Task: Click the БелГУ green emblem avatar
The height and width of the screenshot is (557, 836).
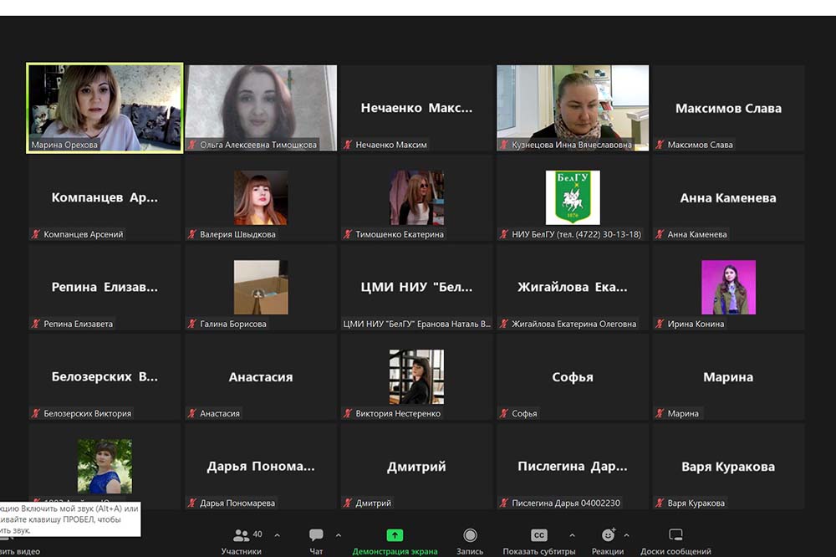Action: (573, 197)
